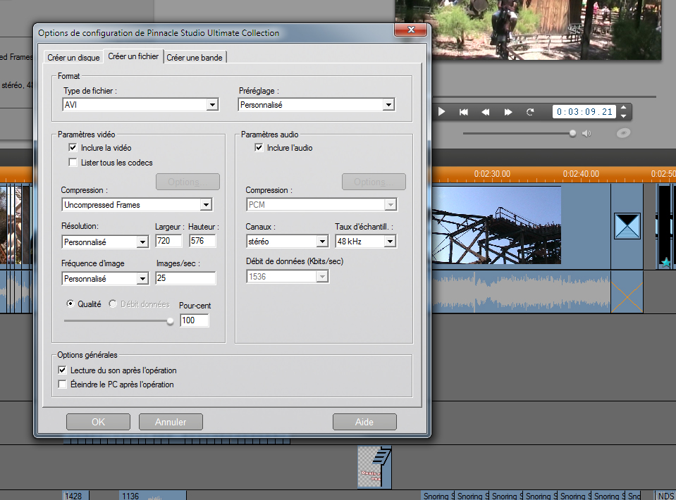The height and width of the screenshot is (500, 676).
Task: Select the roller coaster video clip on the timeline
Action: 496,225
